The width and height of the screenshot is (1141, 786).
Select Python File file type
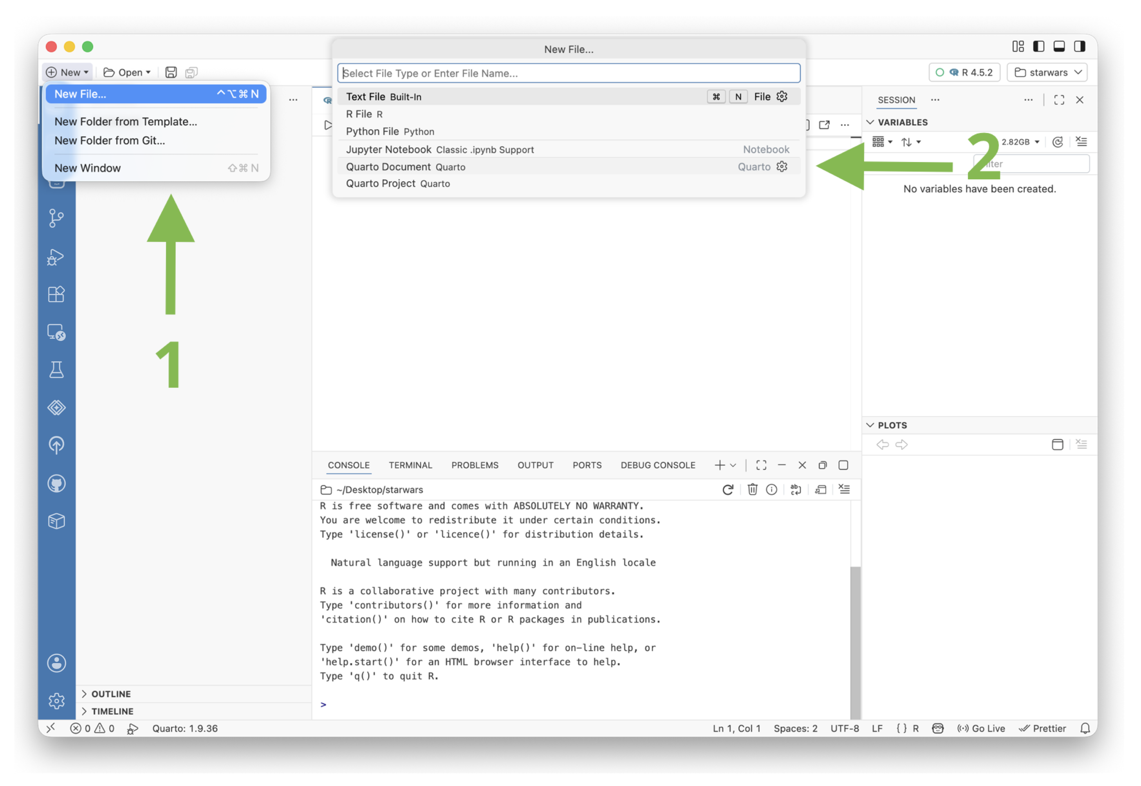pos(569,132)
